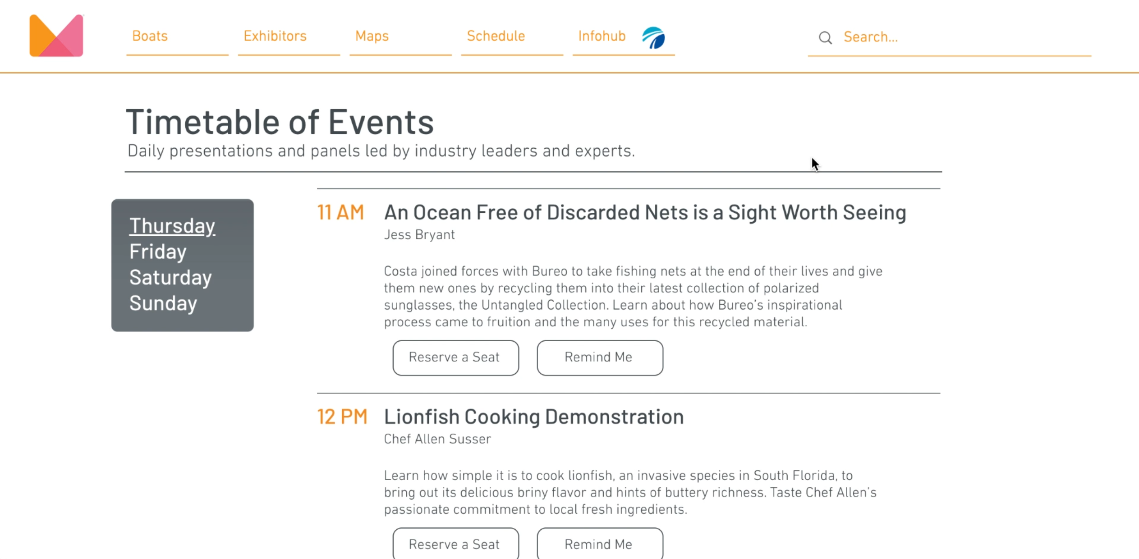This screenshot has width=1139, height=559.
Task: Reserve a seat for the discarded nets talk
Action: (455, 357)
